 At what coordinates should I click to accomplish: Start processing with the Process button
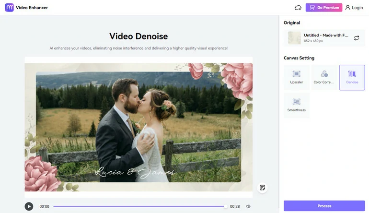pyautogui.click(x=324, y=206)
